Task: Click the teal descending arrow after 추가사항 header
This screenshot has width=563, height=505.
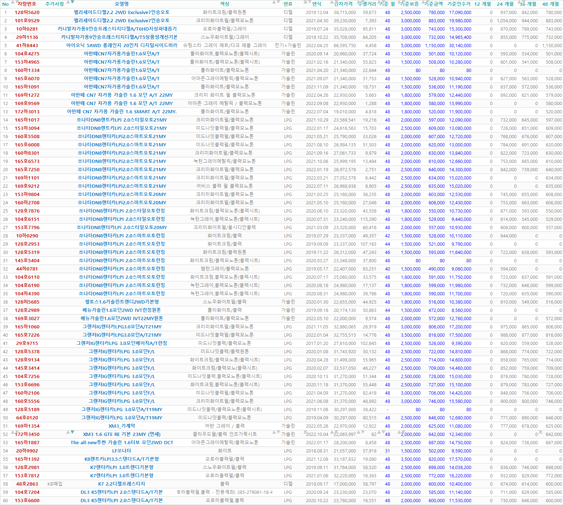Action: pos(72,2)
